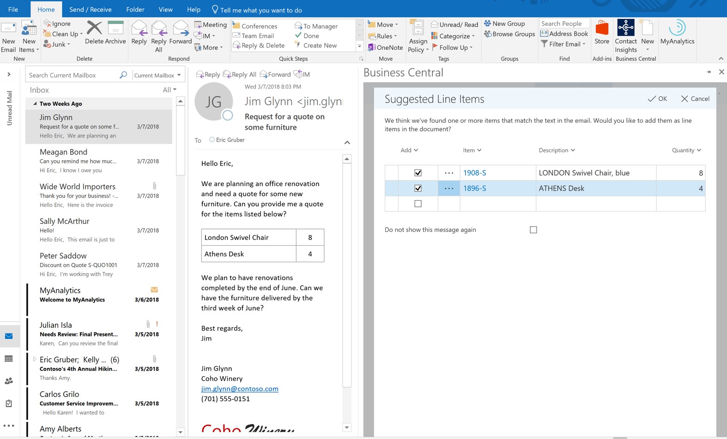Click the message list scroll down arrow

[181, 432]
